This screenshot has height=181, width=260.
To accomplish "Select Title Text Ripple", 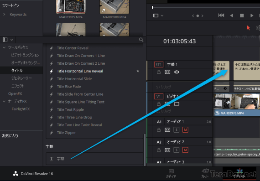I will pos(70,109).
